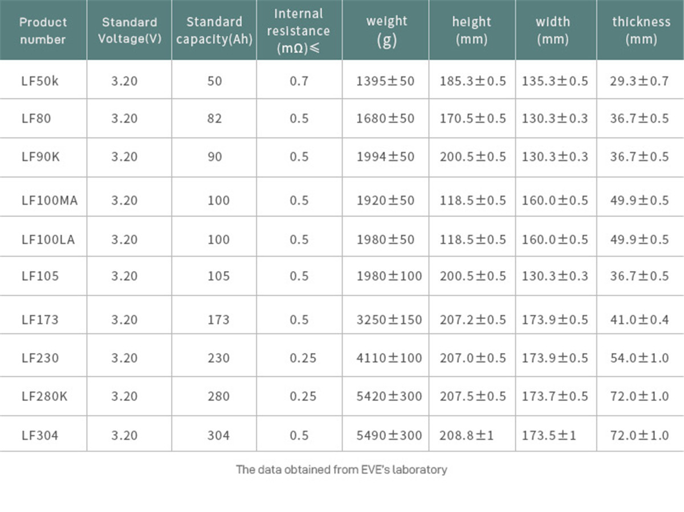Select the LF304 product number
Viewport: 684px width, 512px height.
(40, 435)
